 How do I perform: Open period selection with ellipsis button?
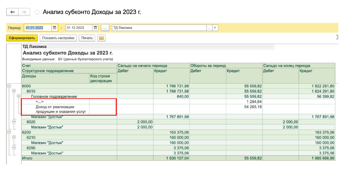pyautogui.click(x=105, y=28)
